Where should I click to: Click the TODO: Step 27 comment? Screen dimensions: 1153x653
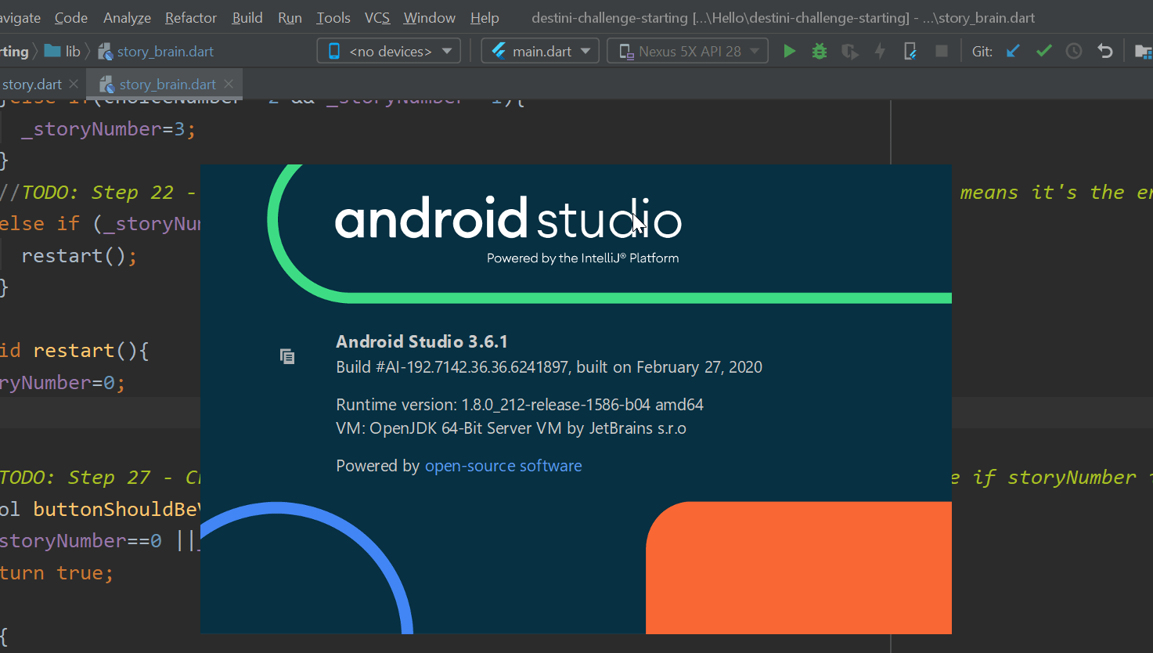pos(99,478)
